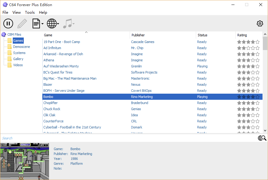Pause the running game with toolbar pause button
Image resolution: width=268 pixels, height=180 pixels.
coord(8,23)
